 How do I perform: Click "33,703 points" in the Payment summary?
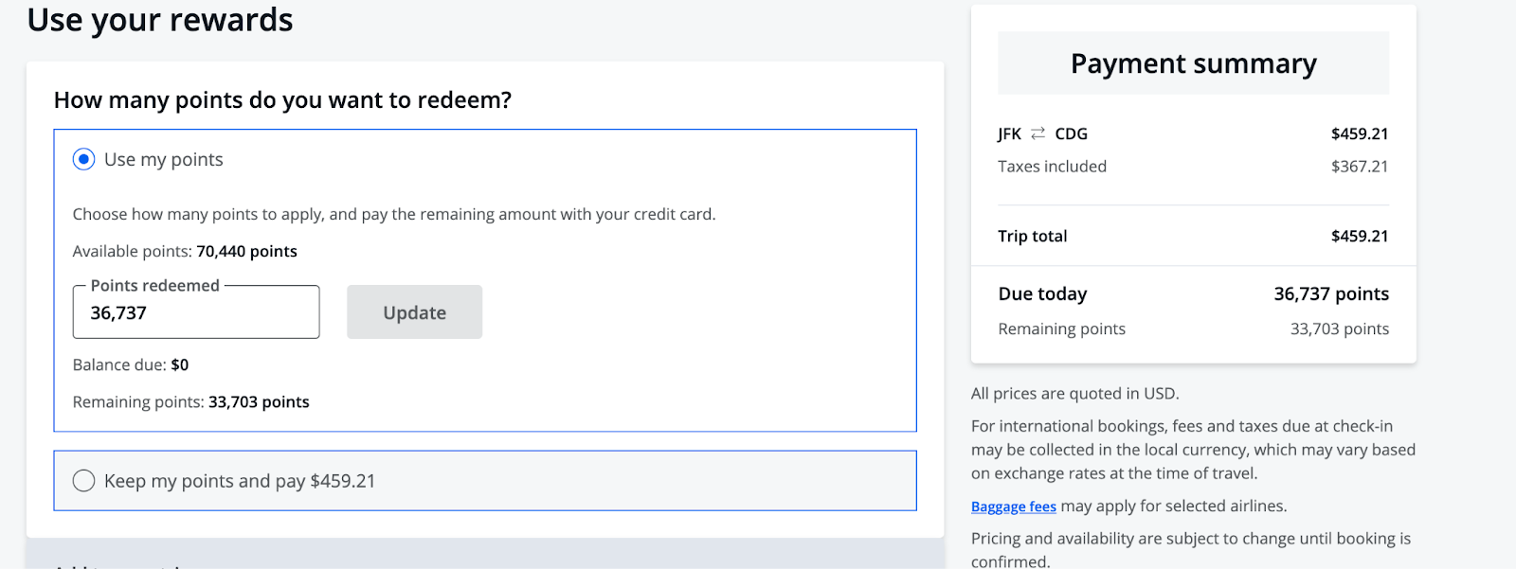click(1339, 329)
